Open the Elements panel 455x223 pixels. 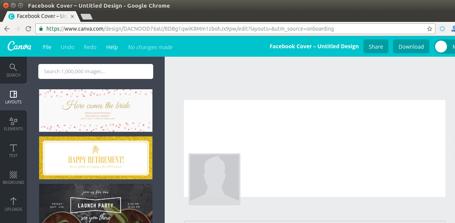click(13, 124)
